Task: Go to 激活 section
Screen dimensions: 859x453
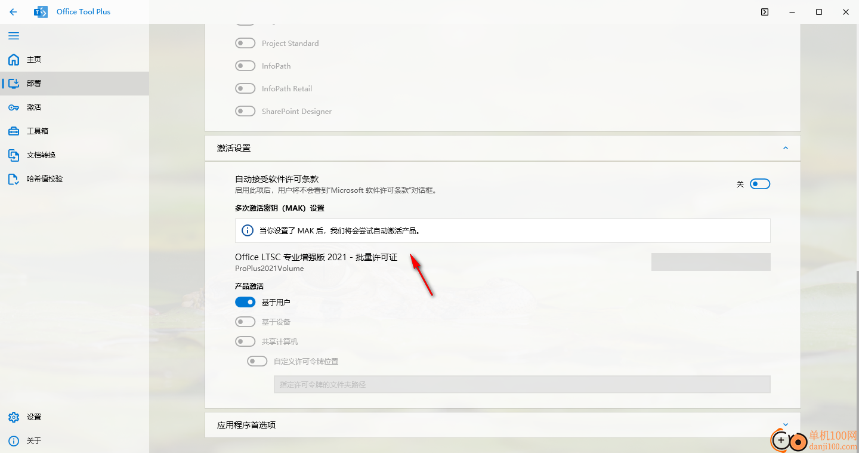Action: coord(75,107)
